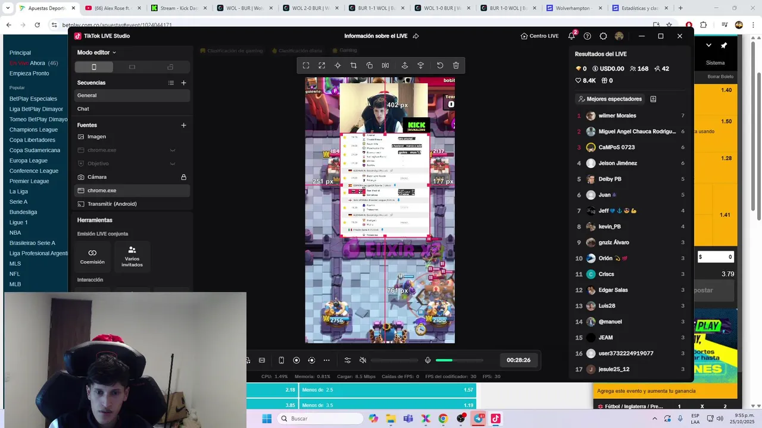Image resolution: width=762 pixels, height=428 pixels.
Task: Select portrait phone layout mode
Action: click(x=93, y=67)
